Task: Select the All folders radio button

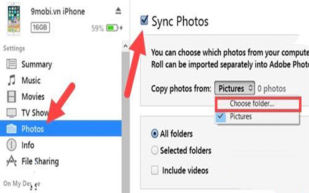Action: pos(155,134)
